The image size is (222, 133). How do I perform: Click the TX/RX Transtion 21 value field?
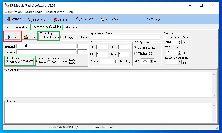point(172,62)
